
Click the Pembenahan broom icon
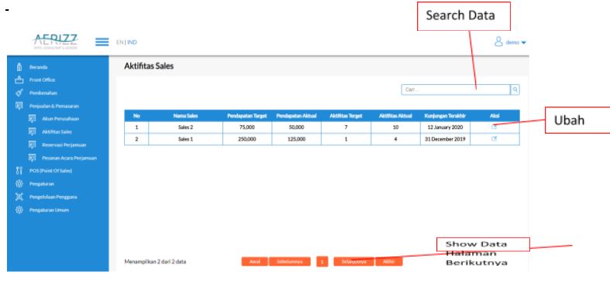coord(19,93)
